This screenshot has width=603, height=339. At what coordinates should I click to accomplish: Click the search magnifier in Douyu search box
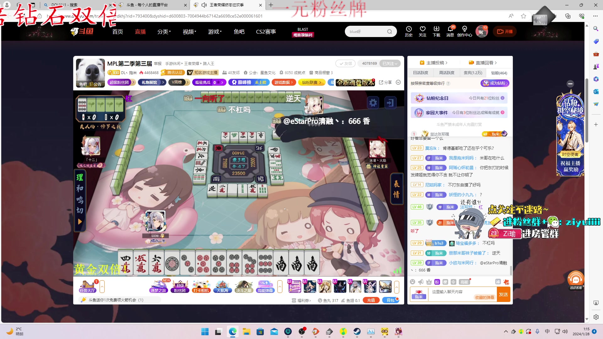[x=389, y=31]
